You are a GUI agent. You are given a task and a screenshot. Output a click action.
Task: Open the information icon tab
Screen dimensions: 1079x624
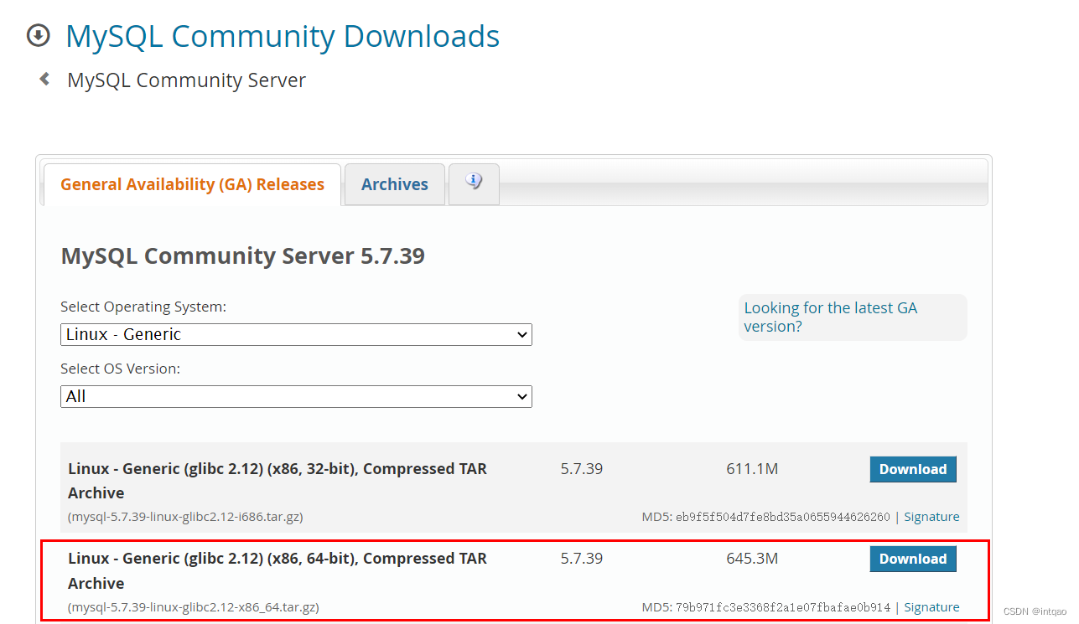[474, 183]
